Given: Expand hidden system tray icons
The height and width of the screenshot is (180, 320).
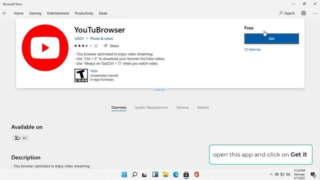Looking at the screenshot, I should [x=271, y=174].
